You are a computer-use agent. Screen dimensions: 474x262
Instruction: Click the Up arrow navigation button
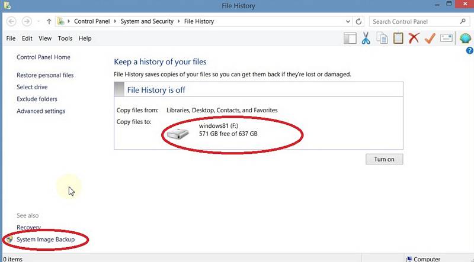(x=49, y=21)
